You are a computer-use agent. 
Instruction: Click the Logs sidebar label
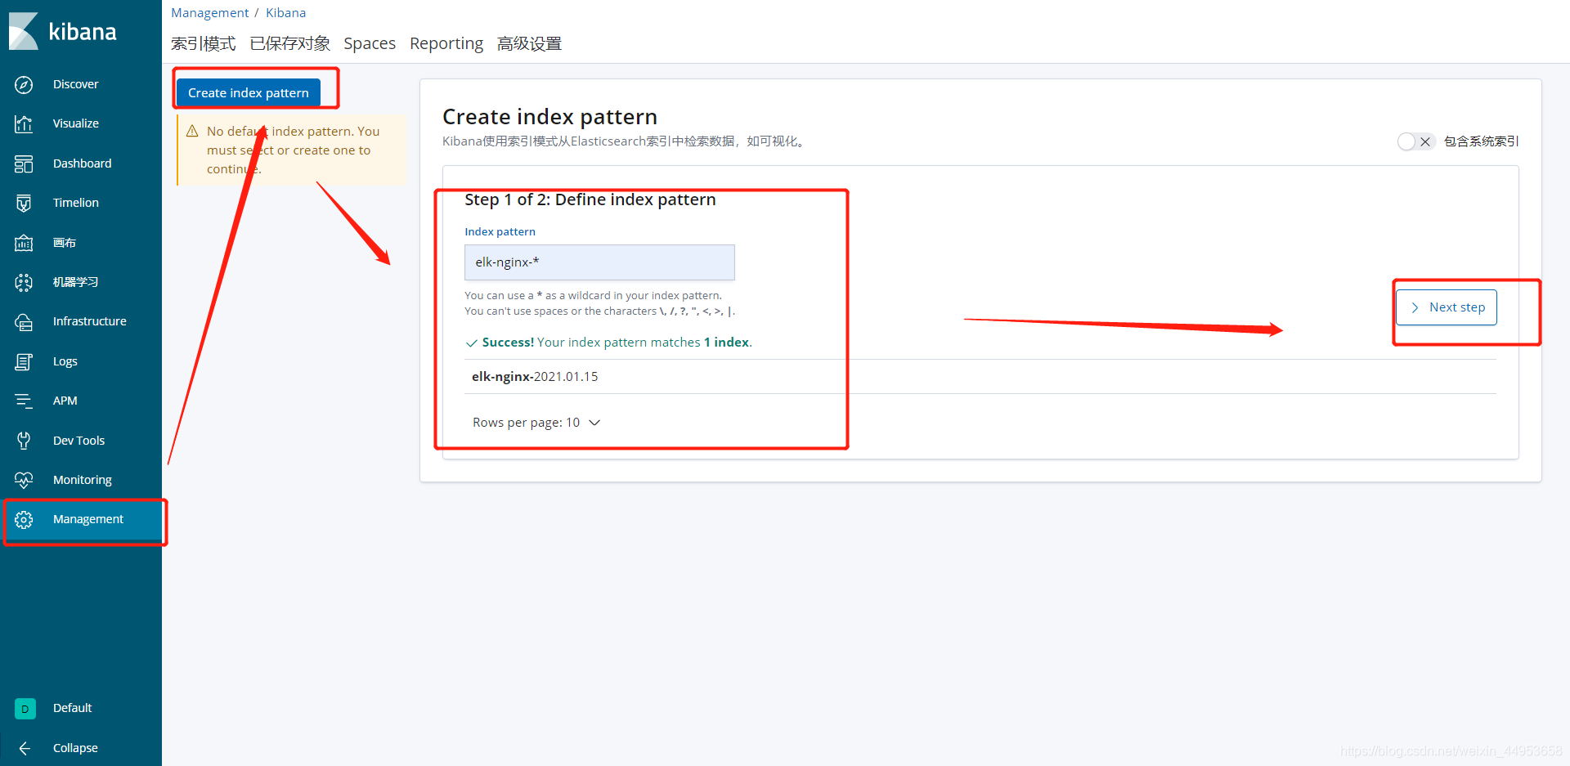coord(65,361)
